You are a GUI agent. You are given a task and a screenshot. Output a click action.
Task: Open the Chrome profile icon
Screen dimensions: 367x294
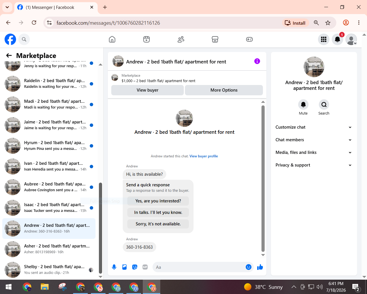point(346,23)
